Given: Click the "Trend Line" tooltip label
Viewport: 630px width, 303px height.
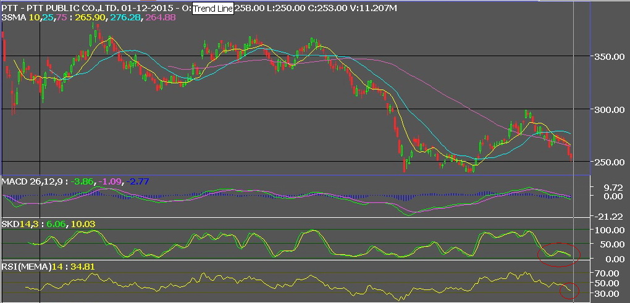Looking at the screenshot, I should click(x=212, y=9).
